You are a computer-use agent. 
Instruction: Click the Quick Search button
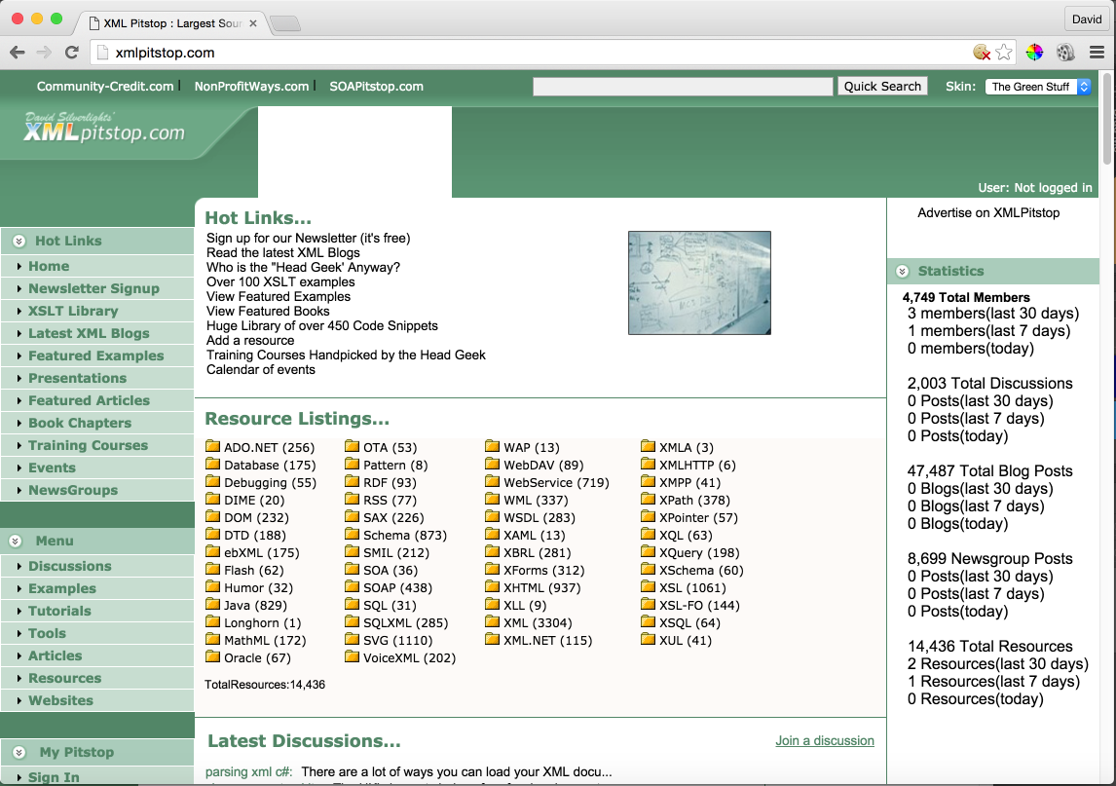(882, 86)
